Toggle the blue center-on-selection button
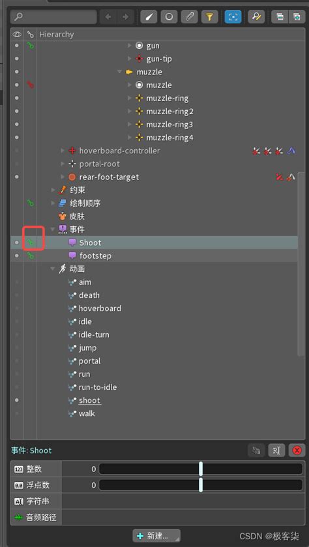The image size is (309, 547). pos(233,17)
